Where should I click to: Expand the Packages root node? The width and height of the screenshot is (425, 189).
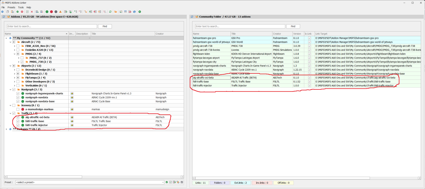[x=6, y=129]
